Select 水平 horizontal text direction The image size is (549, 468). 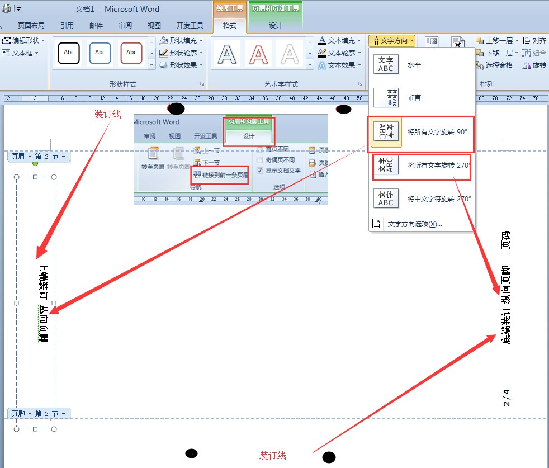click(422, 64)
